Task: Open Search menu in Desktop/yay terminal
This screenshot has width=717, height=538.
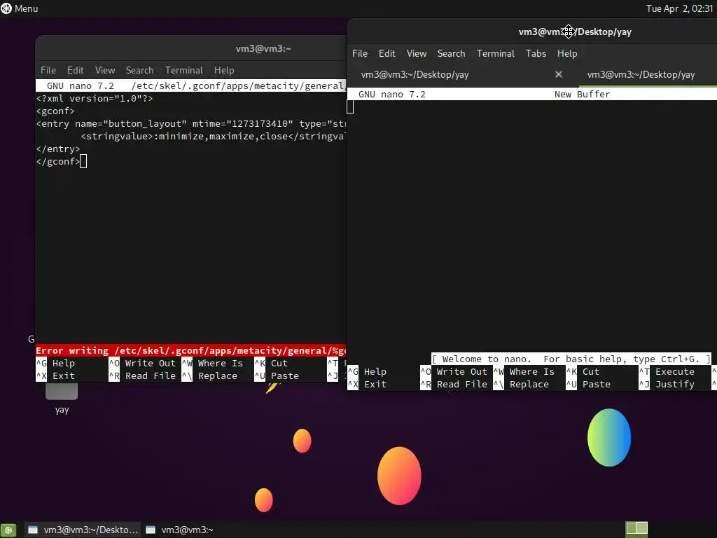Action: (451, 53)
